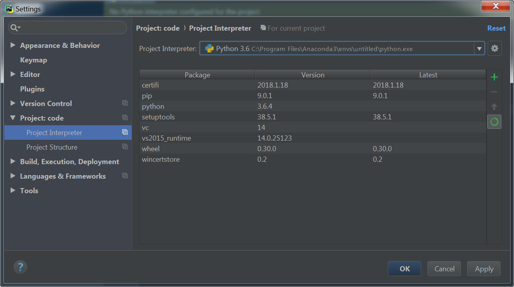
Task: Open Keymap settings
Action: (x=33, y=60)
